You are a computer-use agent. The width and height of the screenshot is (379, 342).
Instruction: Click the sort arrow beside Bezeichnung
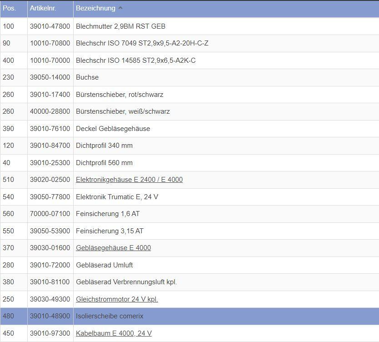120,8
